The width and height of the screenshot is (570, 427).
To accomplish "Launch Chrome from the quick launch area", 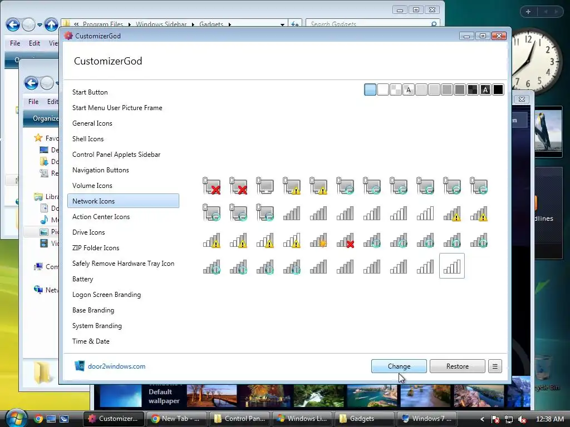I will 38,419.
